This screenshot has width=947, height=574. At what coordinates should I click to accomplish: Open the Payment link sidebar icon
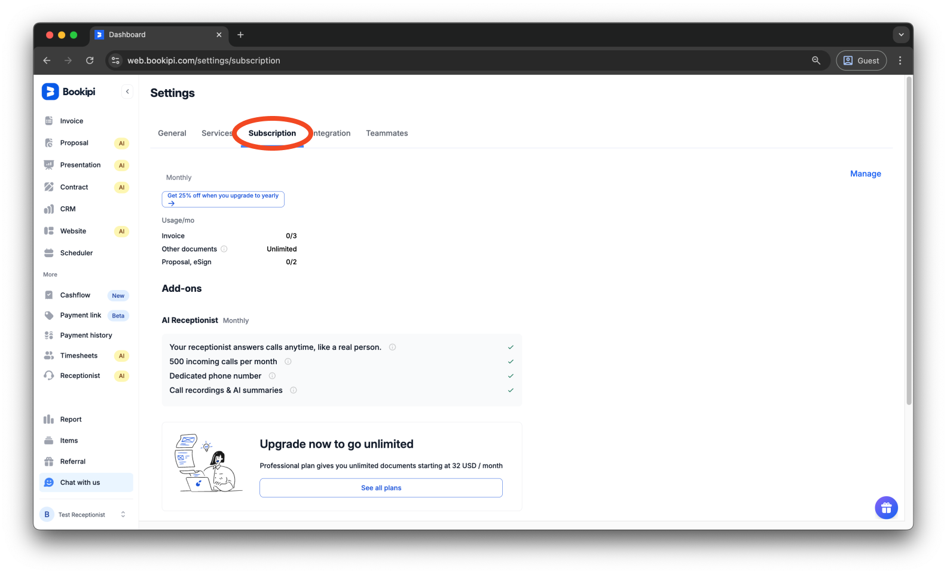tap(49, 315)
